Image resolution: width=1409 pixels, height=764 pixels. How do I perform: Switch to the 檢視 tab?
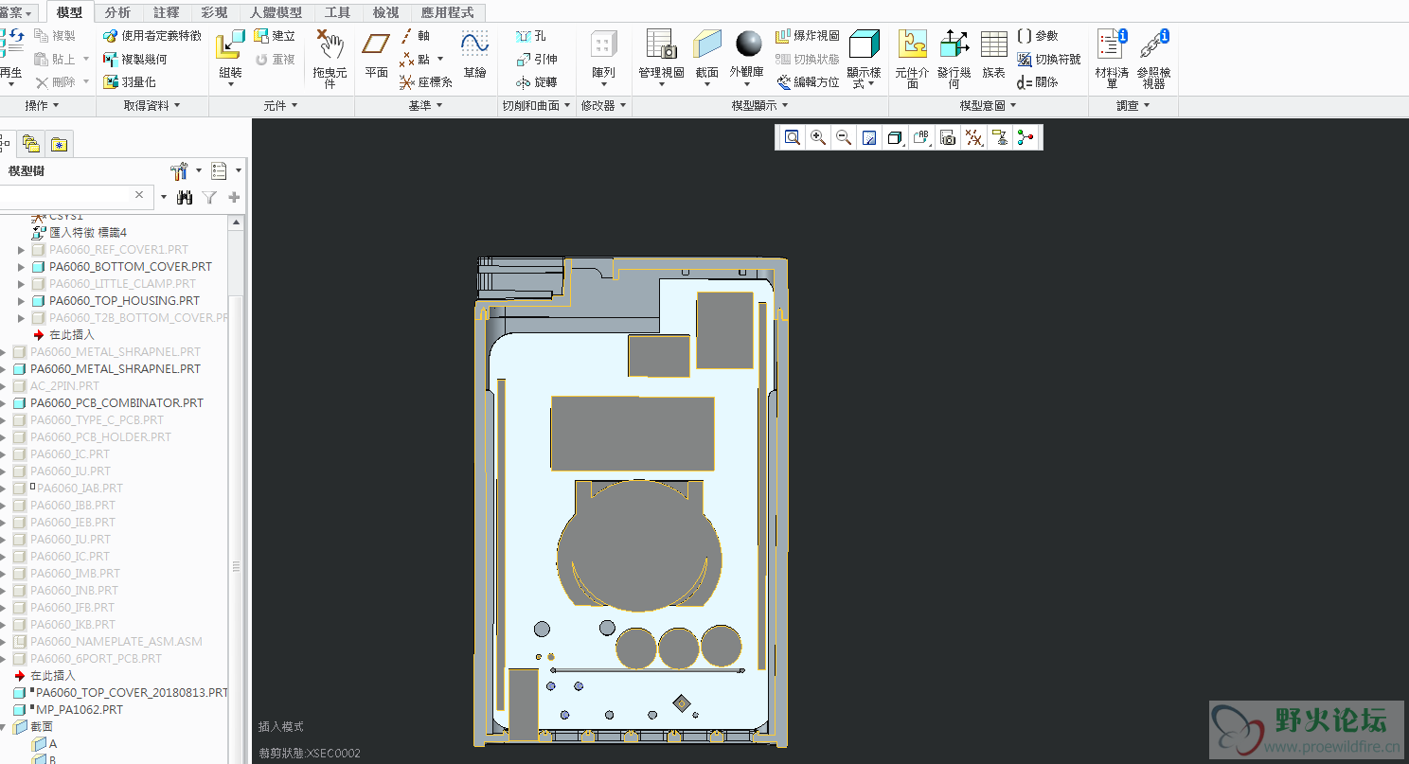tap(385, 12)
